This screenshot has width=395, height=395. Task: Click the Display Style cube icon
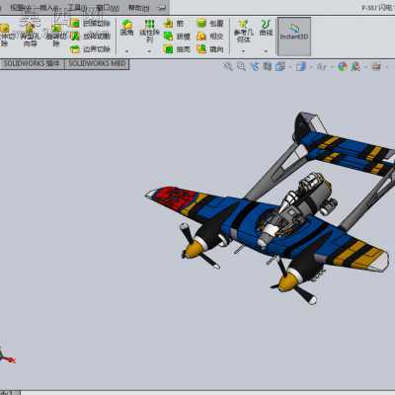pos(301,67)
